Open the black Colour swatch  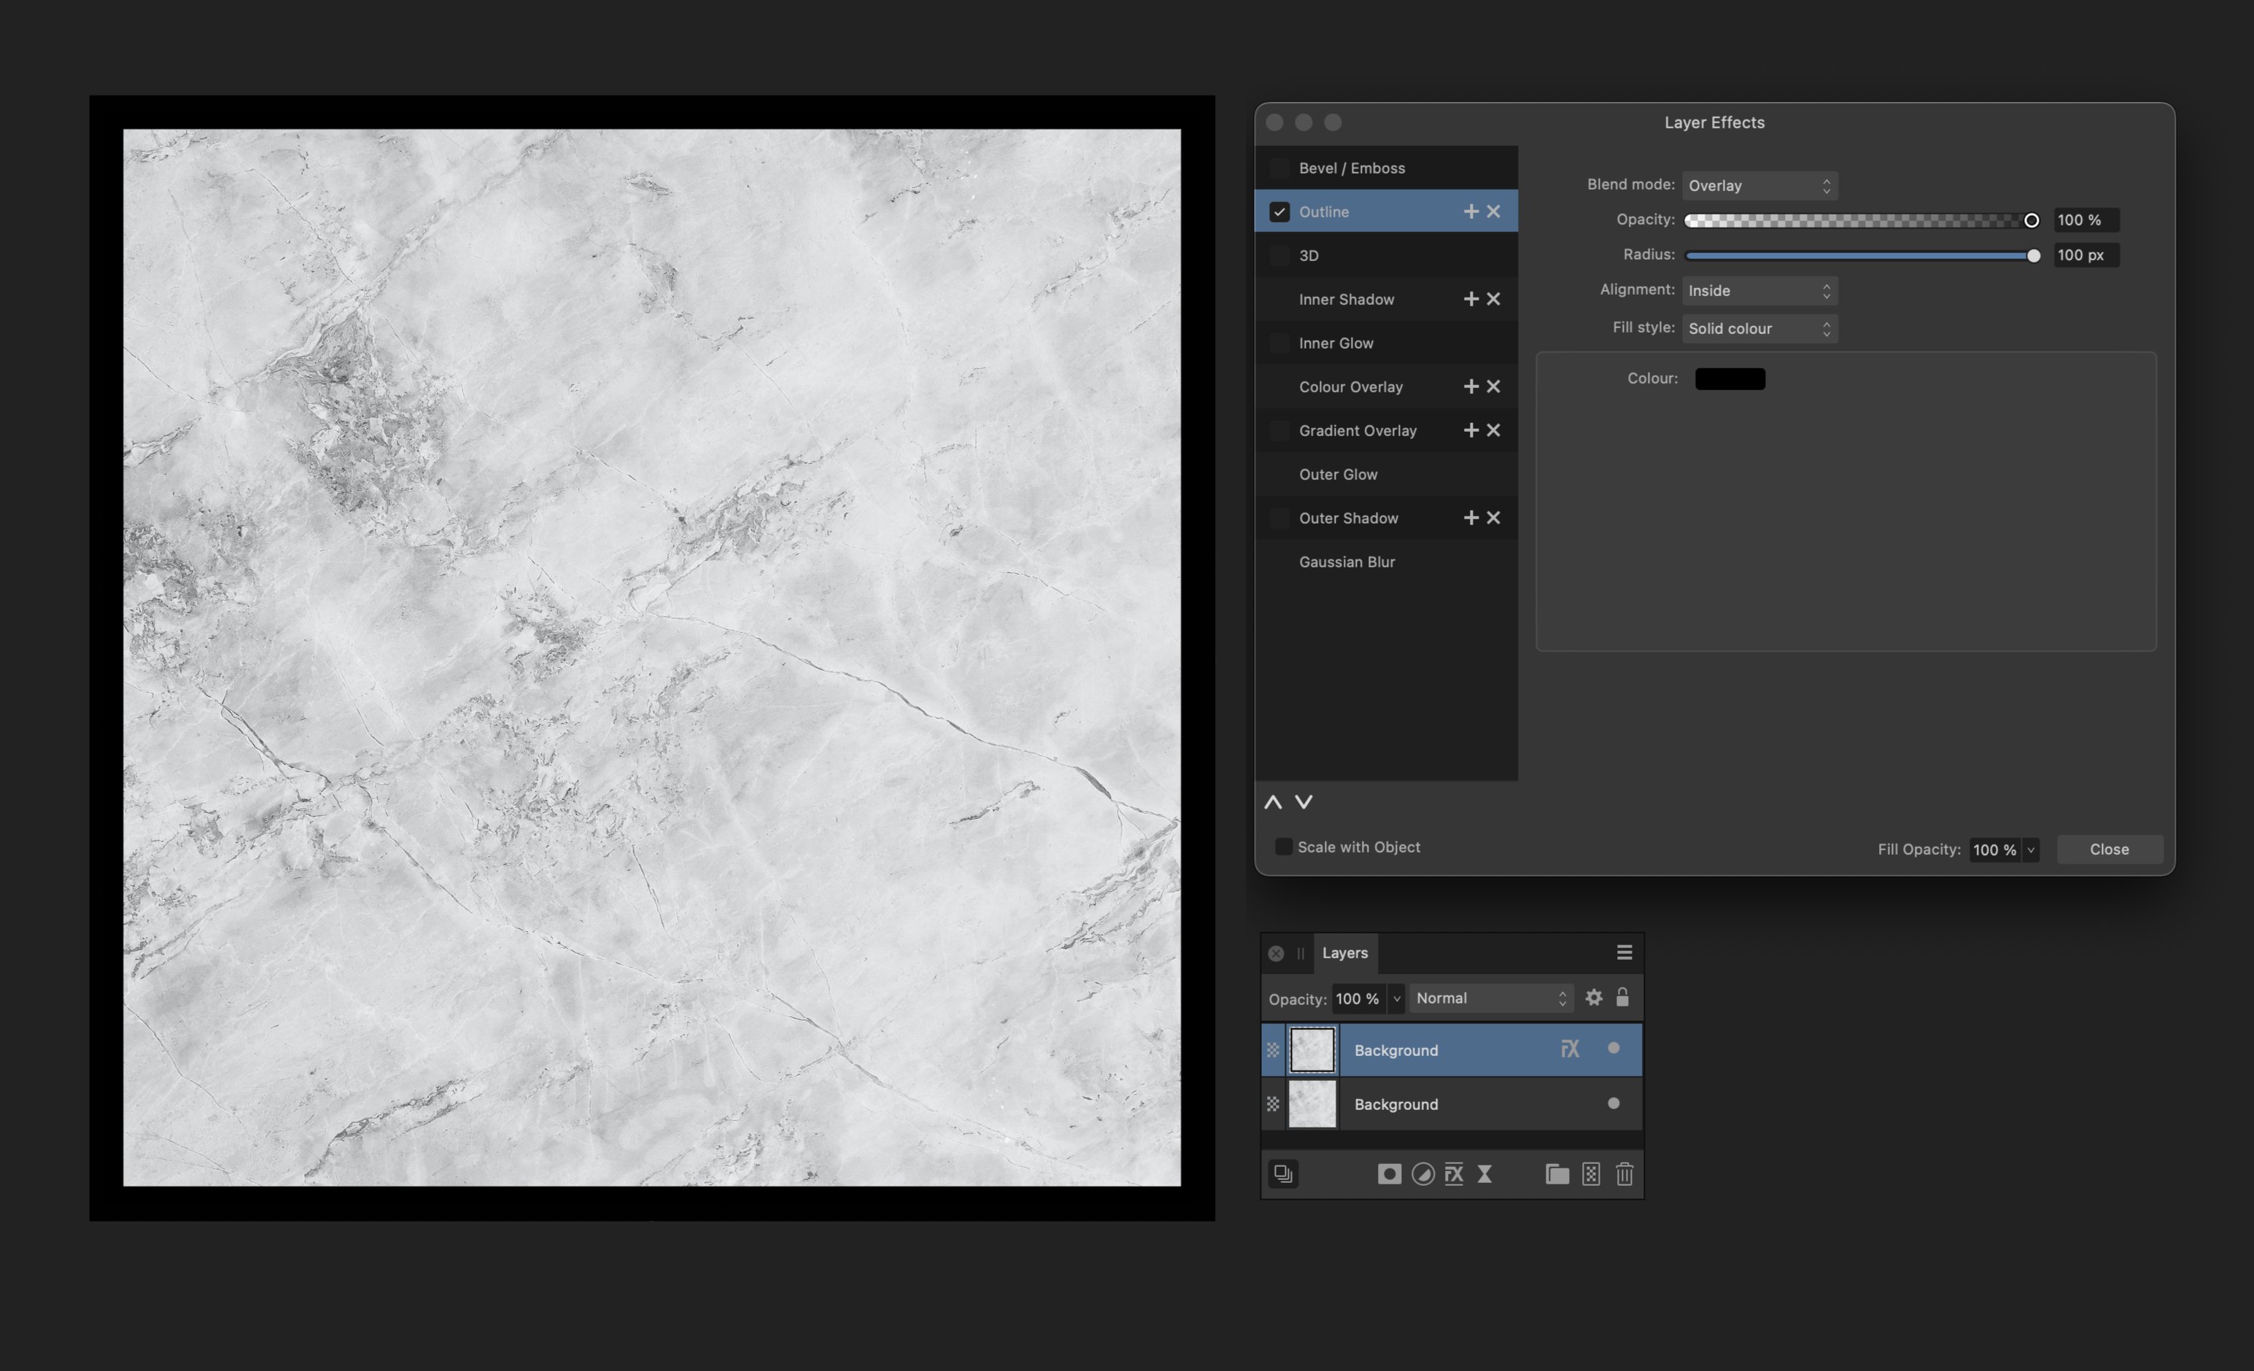click(1729, 378)
